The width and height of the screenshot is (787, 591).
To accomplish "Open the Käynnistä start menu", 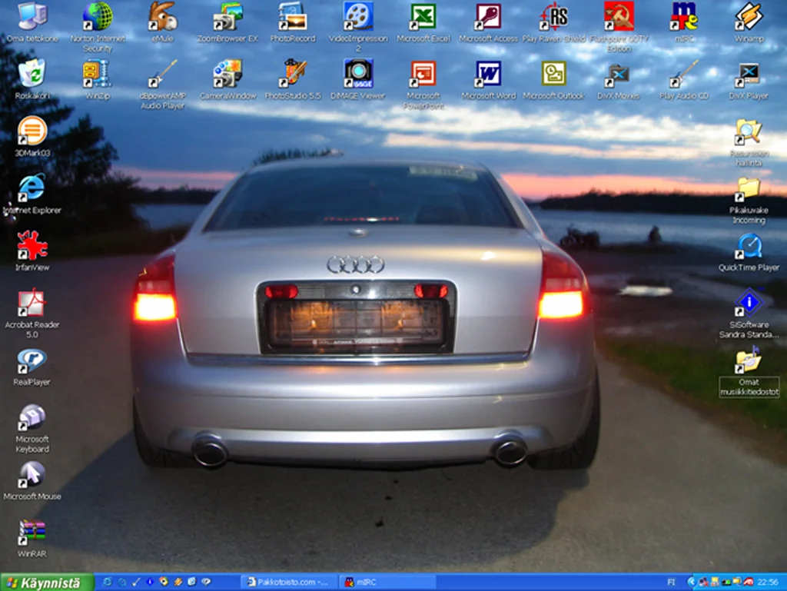I will 47,583.
